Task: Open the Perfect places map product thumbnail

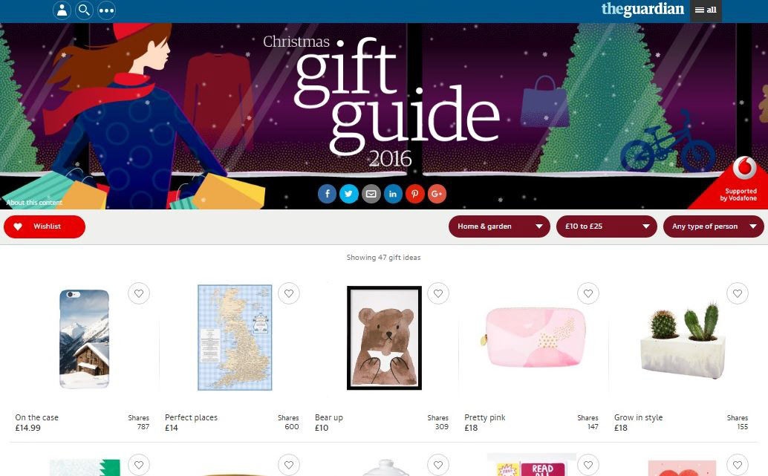Action: point(235,337)
